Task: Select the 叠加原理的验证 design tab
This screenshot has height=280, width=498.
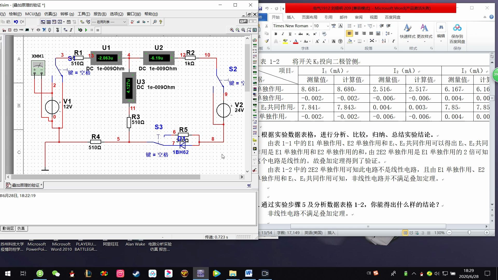Action: click(x=24, y=185)
